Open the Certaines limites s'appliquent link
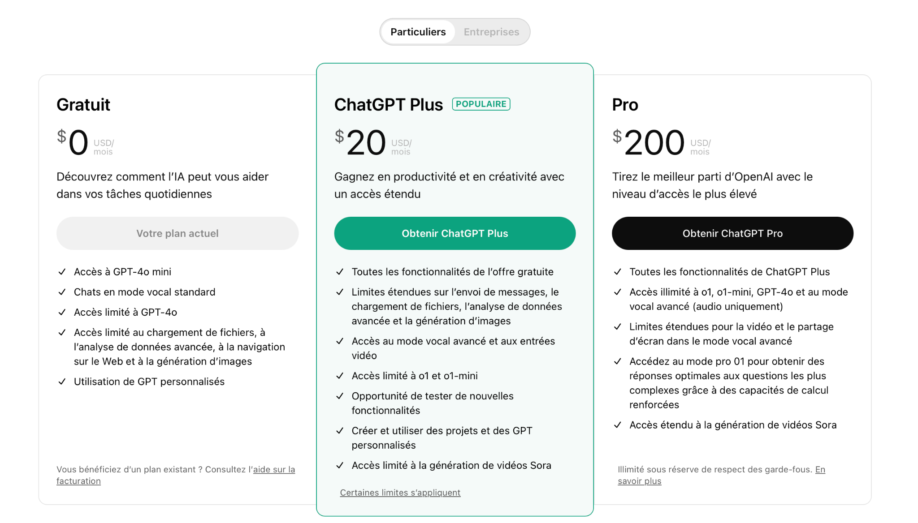The image size is (918, 523). (x=400, y=493)
